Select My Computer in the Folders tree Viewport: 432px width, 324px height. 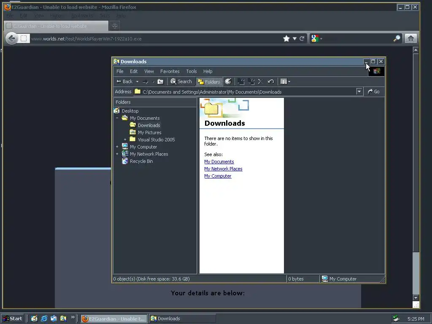pos(143,147)
